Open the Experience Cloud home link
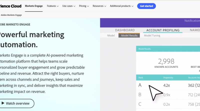The width and height of the screenshot is (200, 111). click(x=11, y=6)
